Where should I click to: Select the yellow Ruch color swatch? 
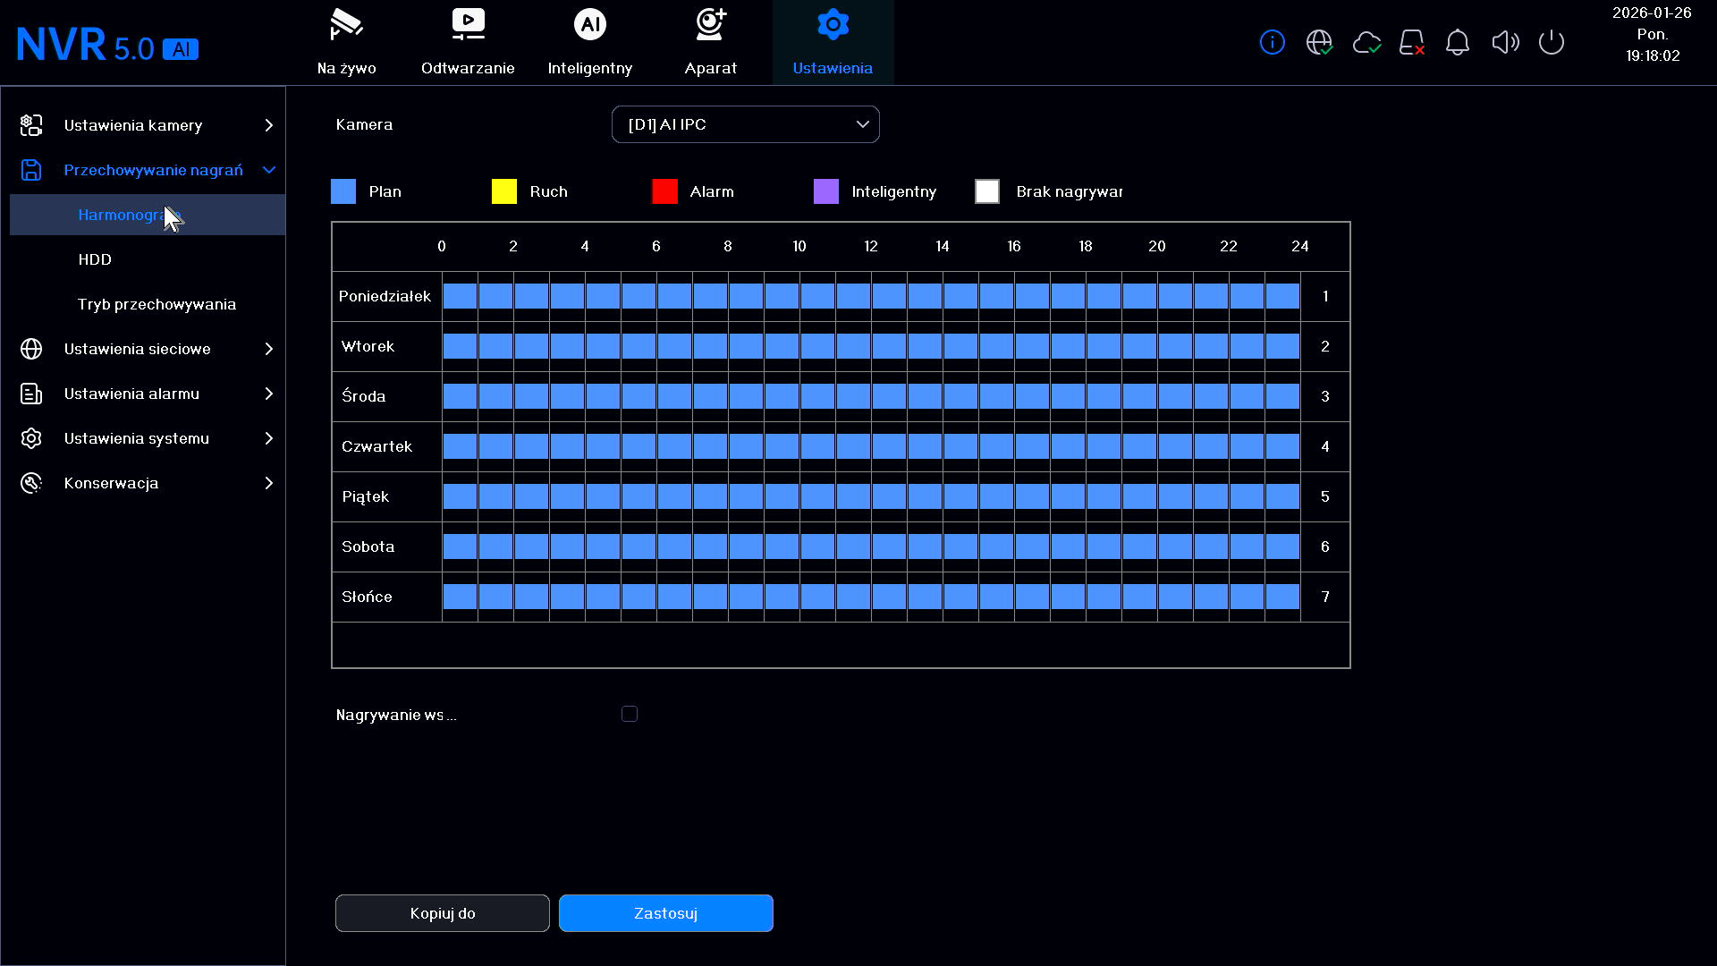click(504, 191)
